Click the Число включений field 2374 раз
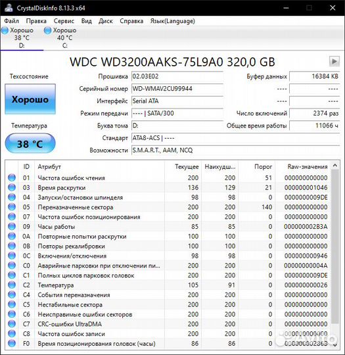The image size is (345, 355). (x=315, y=113)
